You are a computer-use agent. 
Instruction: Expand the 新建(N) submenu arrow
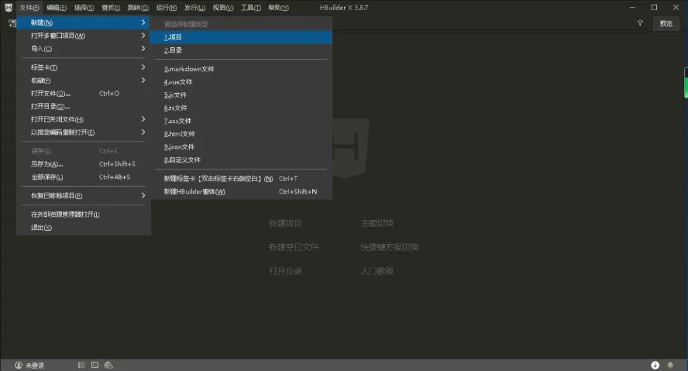pyautogui.click(x=143, y=22)
